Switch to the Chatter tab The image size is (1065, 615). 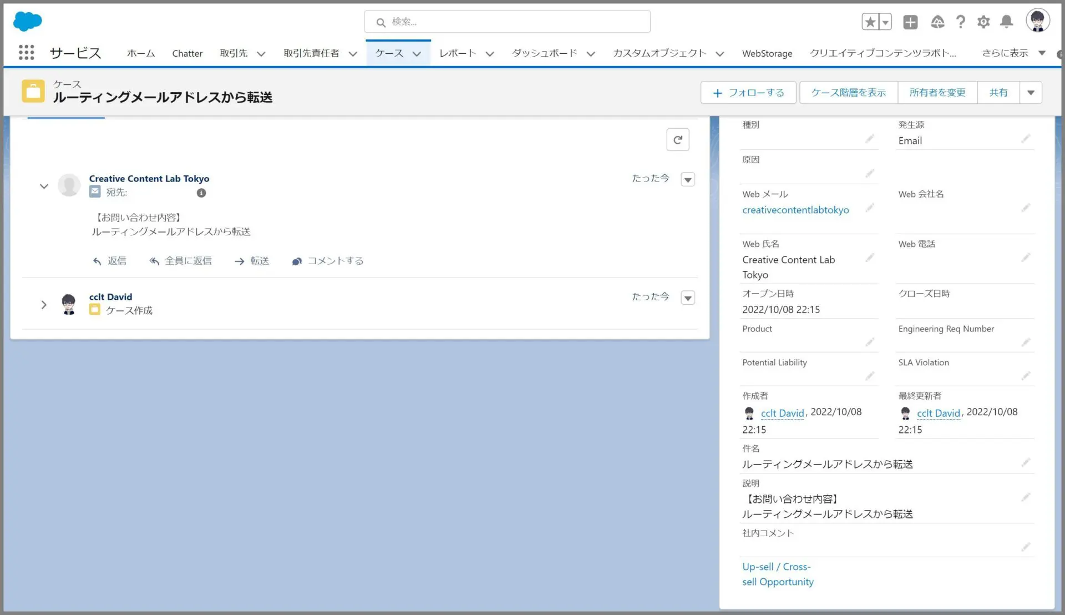point(187,53)
